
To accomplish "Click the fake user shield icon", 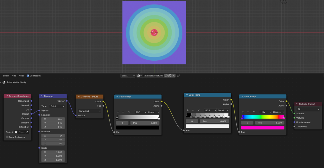I will click(x=166, y=76).
